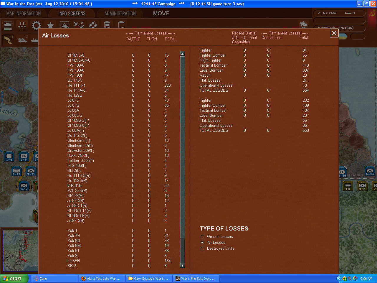This screenshot has width=377, height=283.
Task: Click the Fokker D.XXI(F) row label
Action: pyautogui.click(x=81, y=160)
